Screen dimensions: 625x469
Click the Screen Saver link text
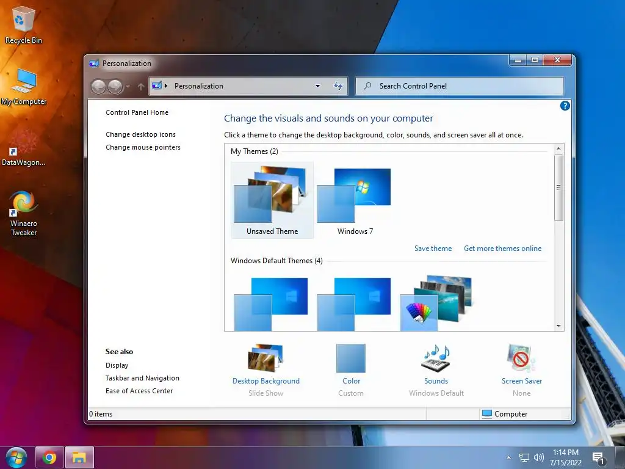click(x=522, y=381)
